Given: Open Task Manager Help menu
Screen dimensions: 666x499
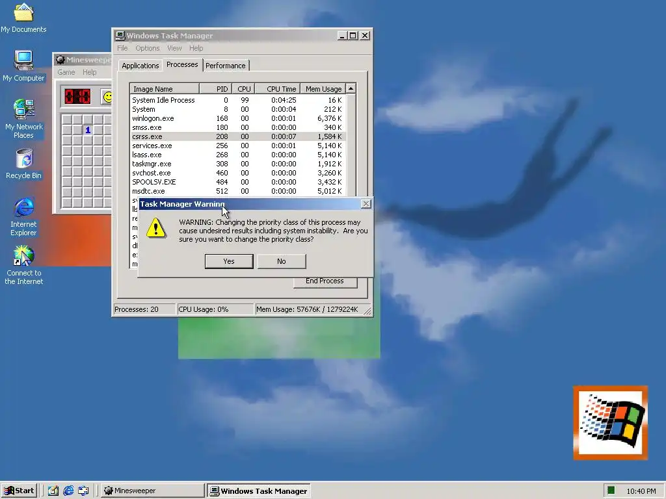Looking at the screenshot, I should pyautogui.click(x=196, y=48).
